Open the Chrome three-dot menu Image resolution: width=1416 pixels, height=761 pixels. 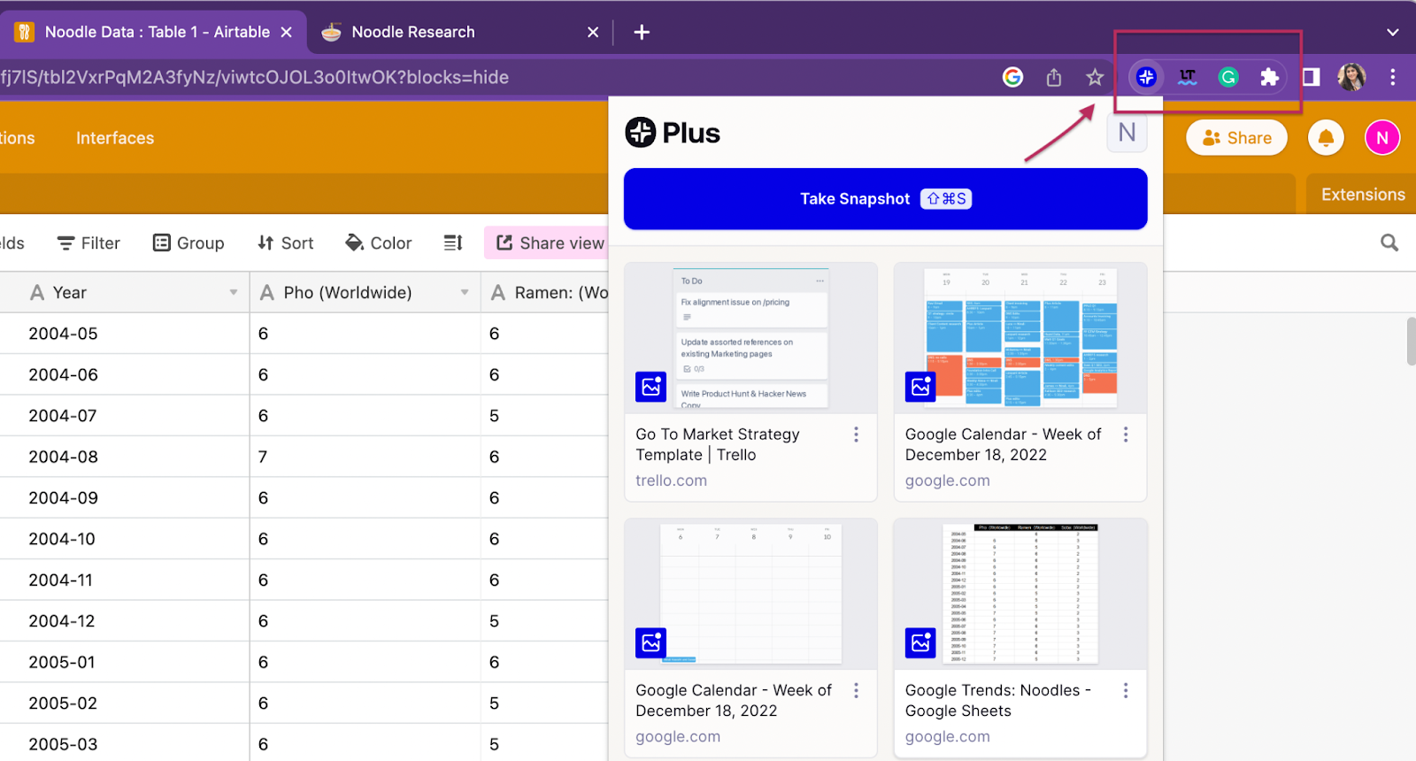click(x=1393, y=77)
